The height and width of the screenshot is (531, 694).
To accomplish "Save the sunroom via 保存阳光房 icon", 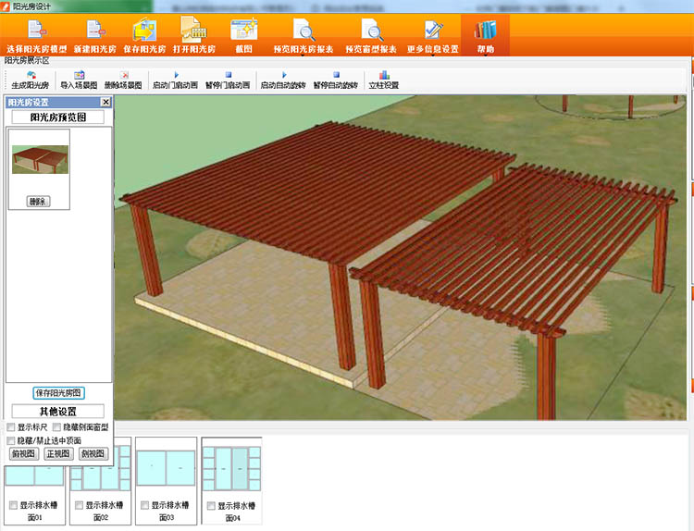I will click(x=144, y=36).
